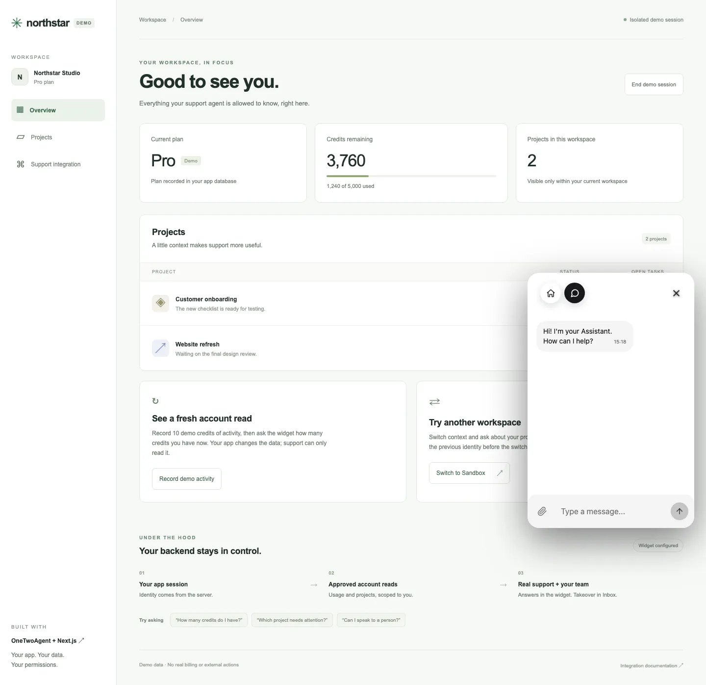Click the DEMO badge beside the northstar logo
Image resolution: width=706 pixels, height=685 pixels.
coord(84,23)
